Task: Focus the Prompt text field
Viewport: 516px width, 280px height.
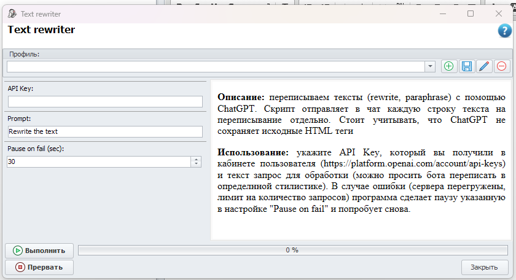Action: coord(105,131)
